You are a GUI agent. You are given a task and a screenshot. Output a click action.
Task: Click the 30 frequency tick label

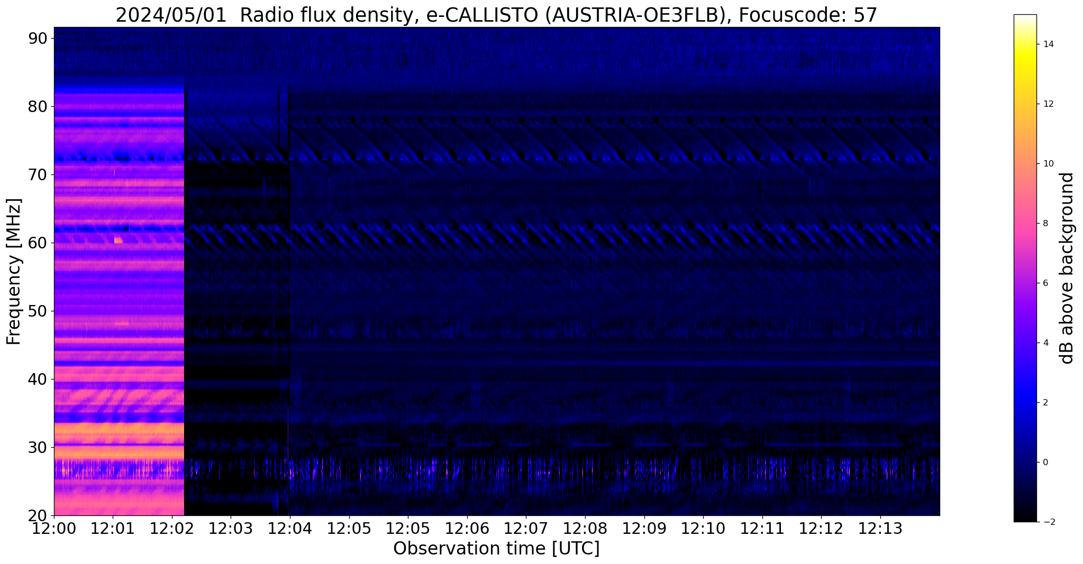click(38, 447)
